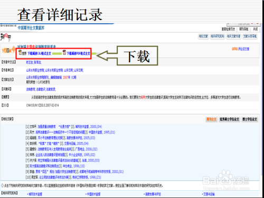This screenshot has width=264, height=198.
Task: Click the 中国技术监督 journal in reference [2]
Action: (96, 132)
